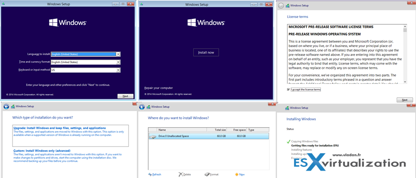The height and width of the screenshot is (178, 416).
Task: Click Next in the language preferences window
Action: pyautogui.click(x=125, y=96)
